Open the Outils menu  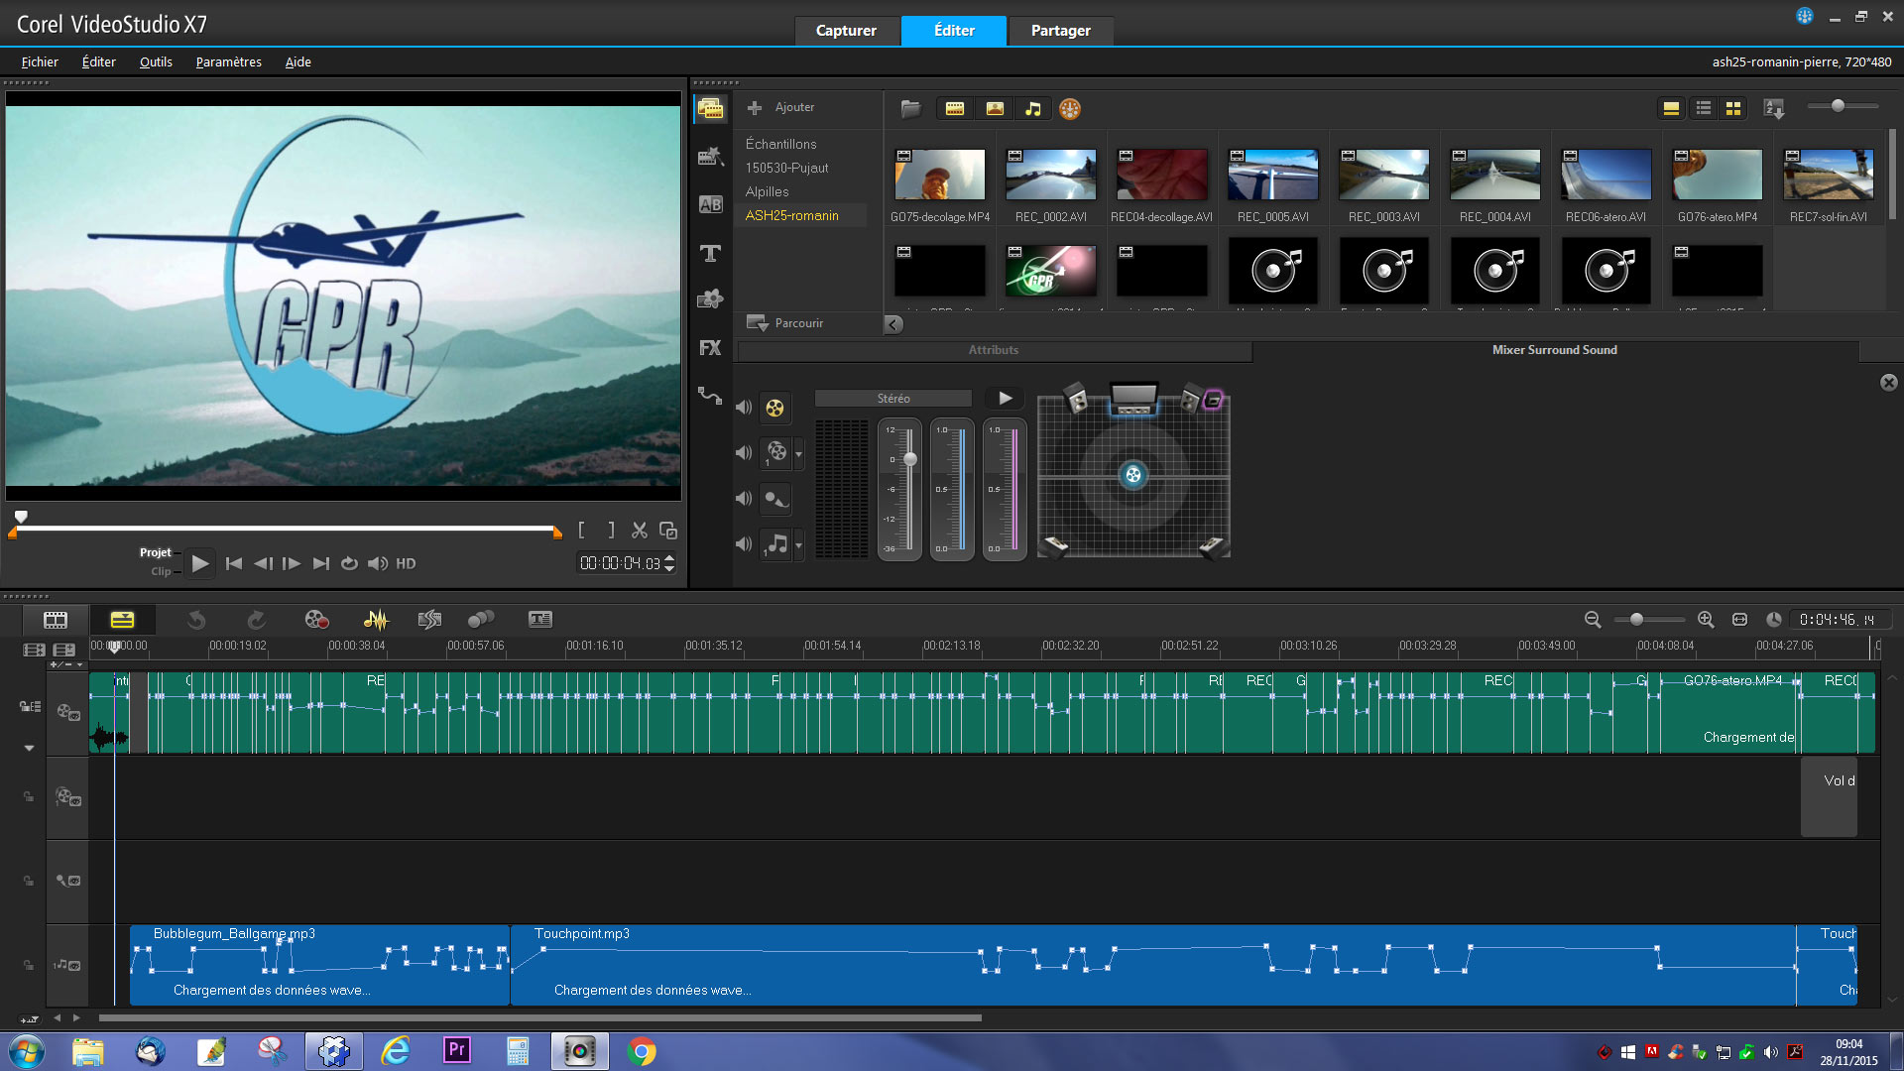click(156, 61)
